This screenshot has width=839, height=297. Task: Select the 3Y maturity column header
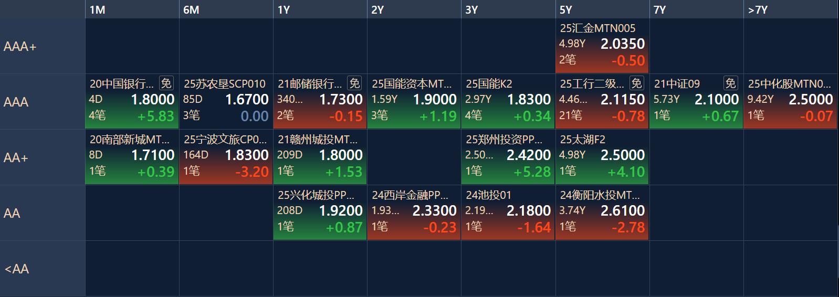tap(508, 9)
